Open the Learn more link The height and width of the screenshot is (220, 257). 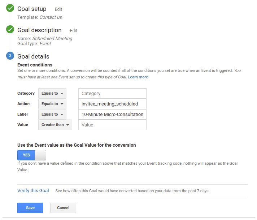138,77
